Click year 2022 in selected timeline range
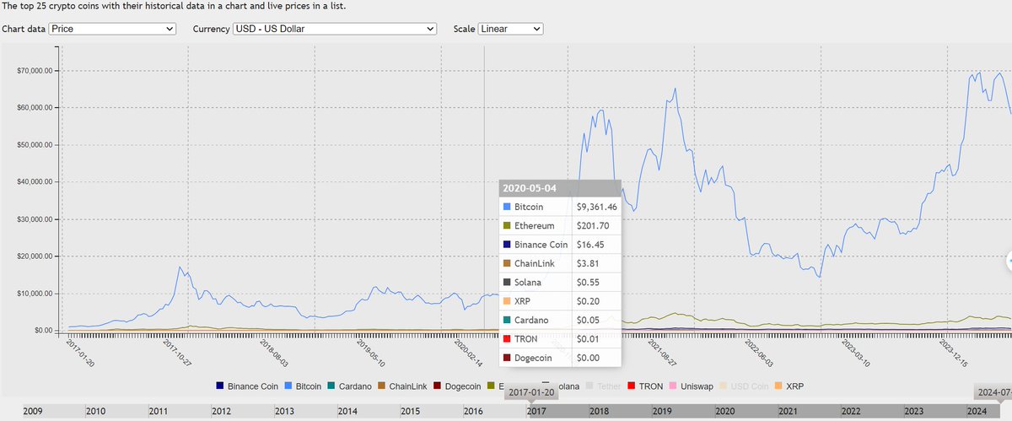This screenshot has height=421, width=1012. (851, 412)
